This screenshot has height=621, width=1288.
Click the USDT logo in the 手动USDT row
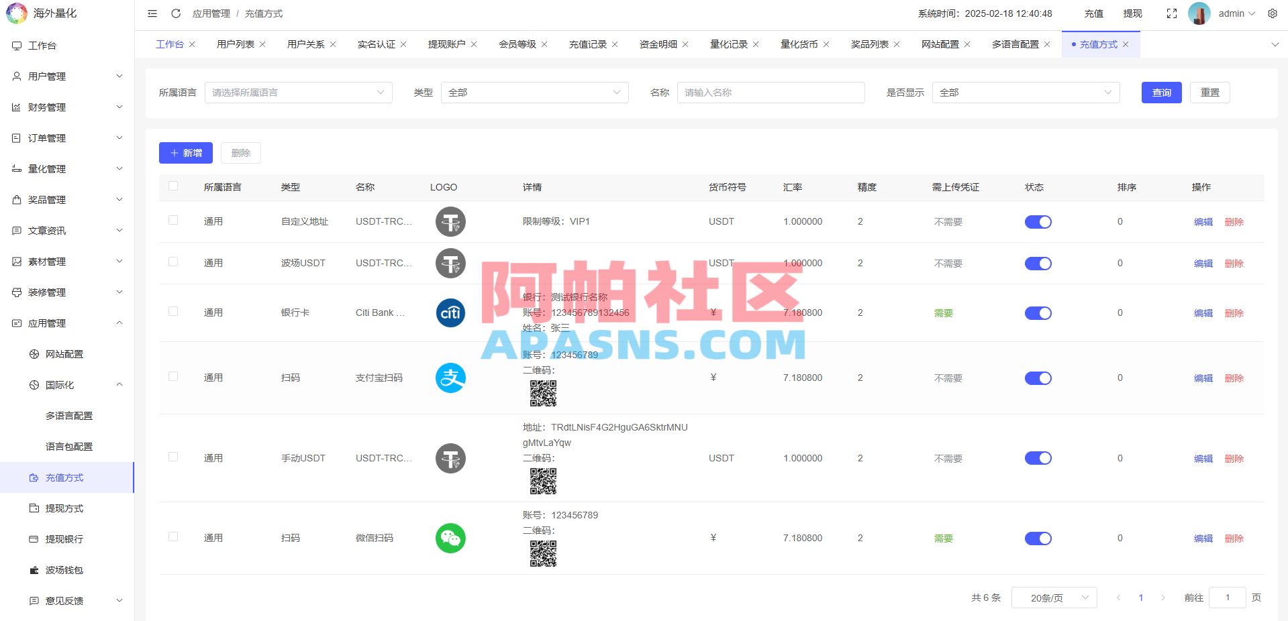450,458
